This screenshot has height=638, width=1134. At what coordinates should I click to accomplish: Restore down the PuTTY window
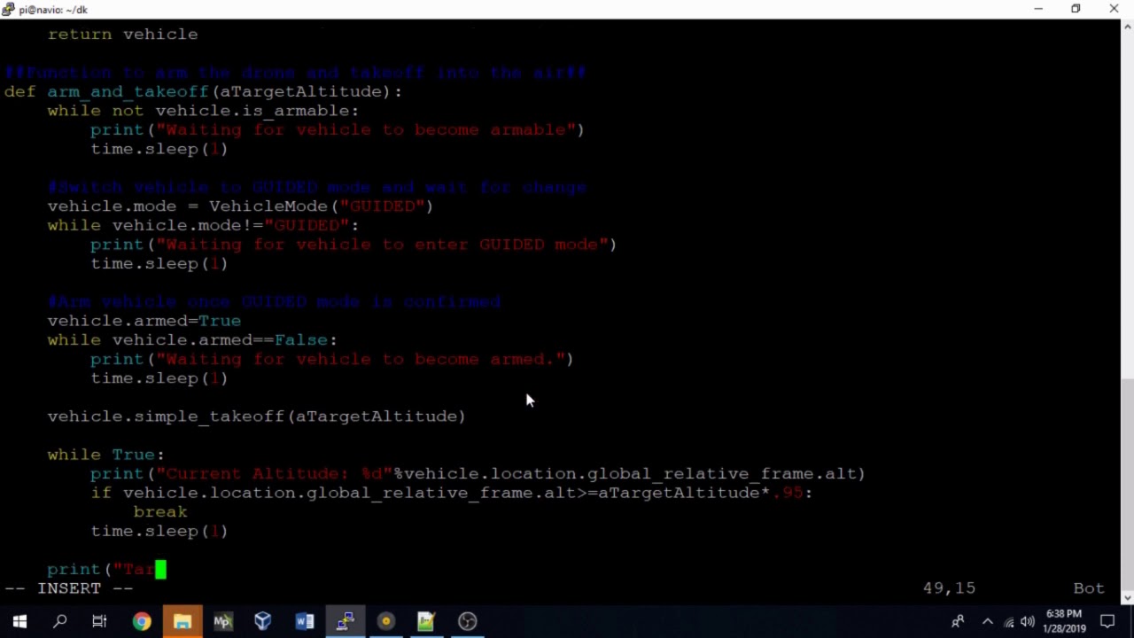pyautogui.click(x=1076, y=9)
